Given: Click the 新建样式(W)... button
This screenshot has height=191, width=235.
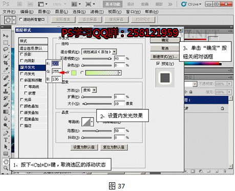Looking at the screenshot, I should 165,57.
